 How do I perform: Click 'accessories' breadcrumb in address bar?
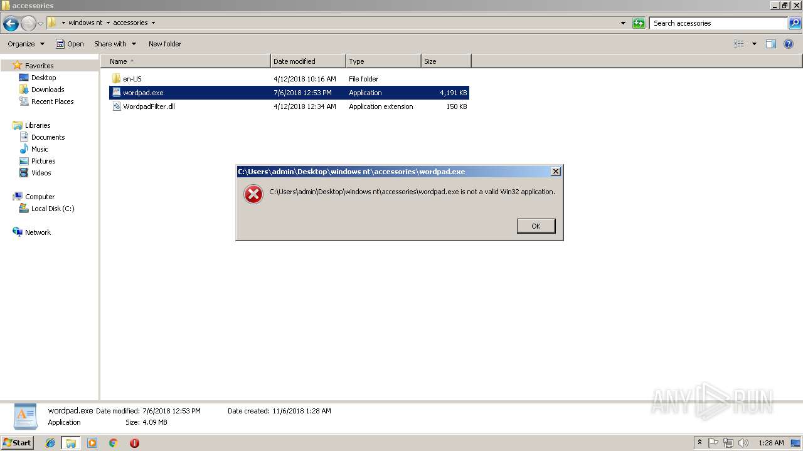point(130,23)
